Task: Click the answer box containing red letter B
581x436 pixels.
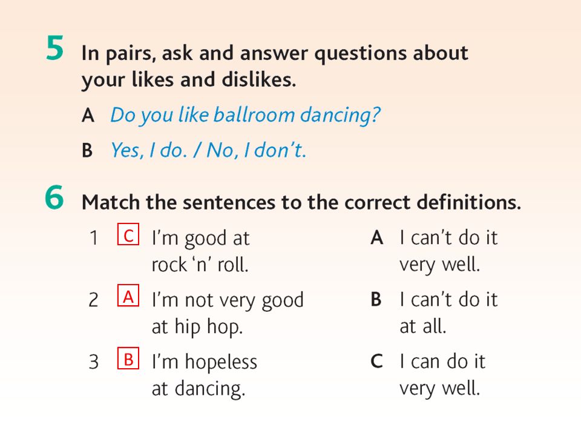Action: pos(128,358)
